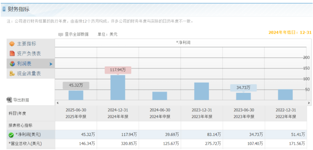Click the pie chart icon beside 利润表
This screenshot has height=150, width=313.
[x=12, y=64]
